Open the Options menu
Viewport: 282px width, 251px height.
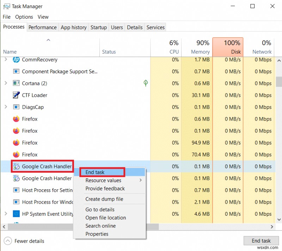pos(24,17)
